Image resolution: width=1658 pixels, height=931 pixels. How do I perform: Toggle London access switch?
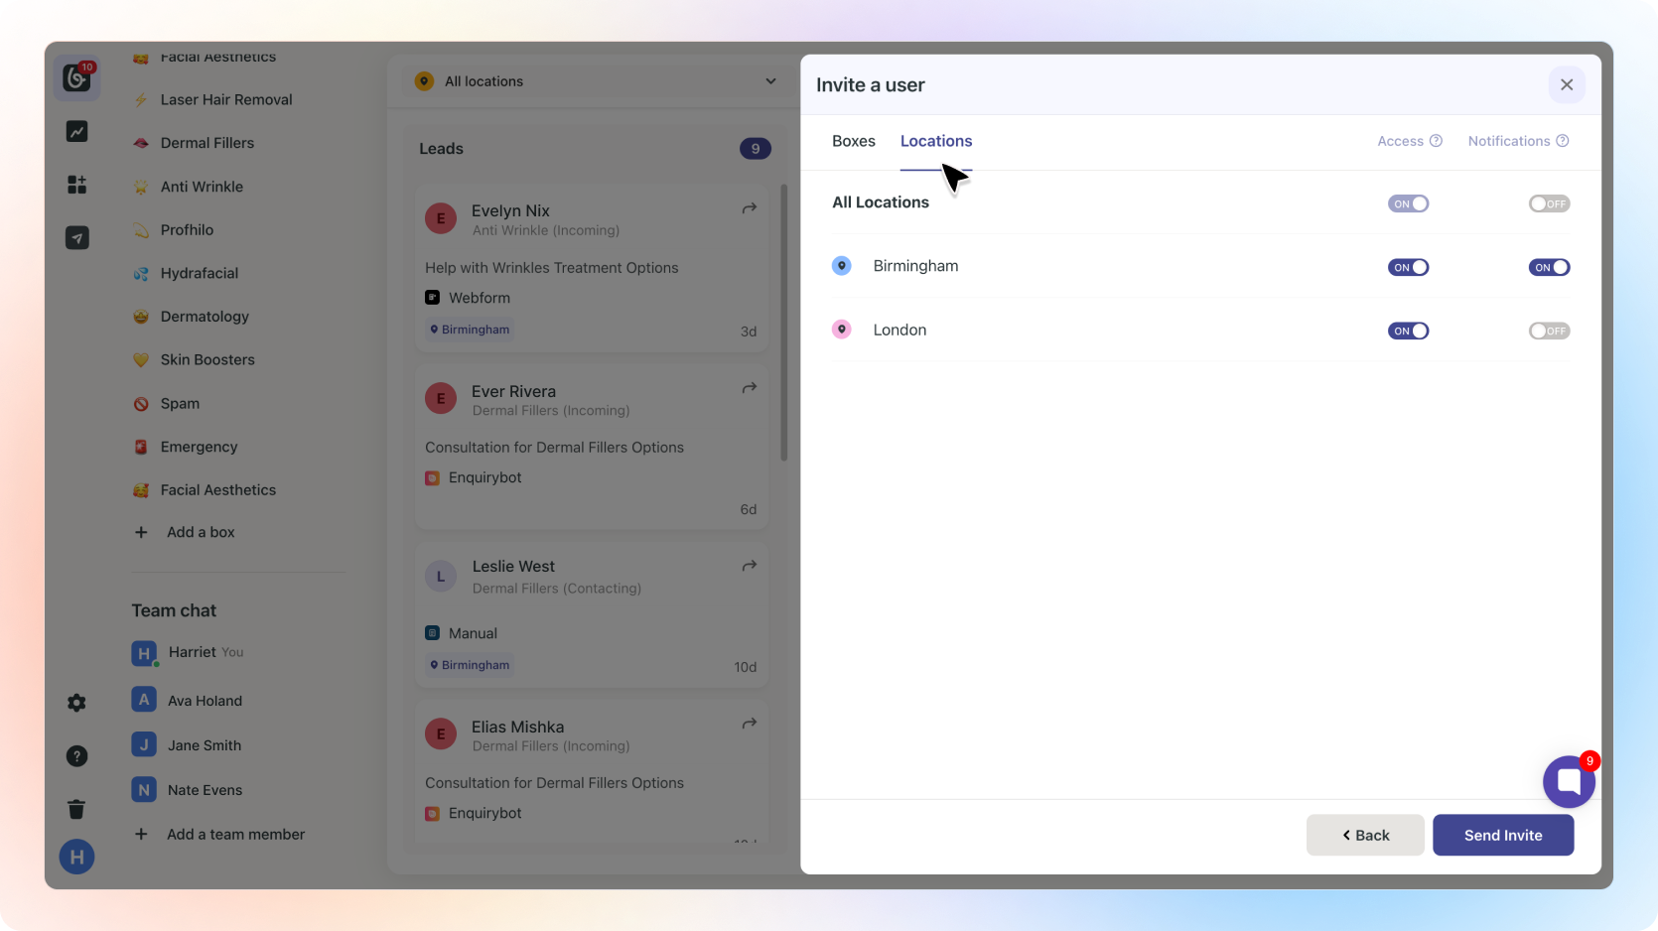(1408, 331)
